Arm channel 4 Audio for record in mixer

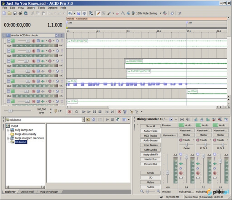215,173
